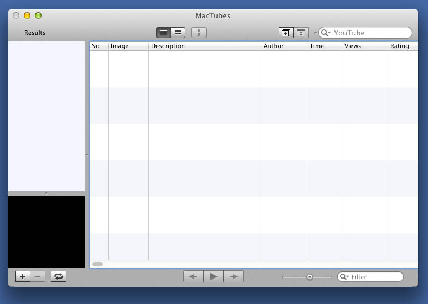The image size is (428, 304).
Task: Open Filter magnifier dropdown
Action: pyautogui.click(x=344, y=277)
